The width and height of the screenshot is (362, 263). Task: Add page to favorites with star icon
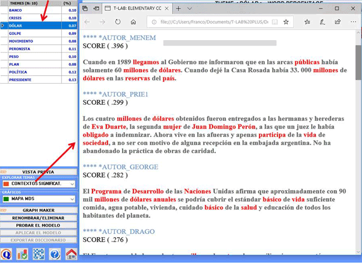click(286, 22)
